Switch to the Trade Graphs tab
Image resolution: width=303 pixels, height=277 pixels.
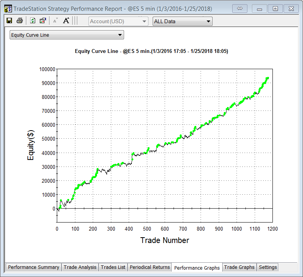(239, 267)
